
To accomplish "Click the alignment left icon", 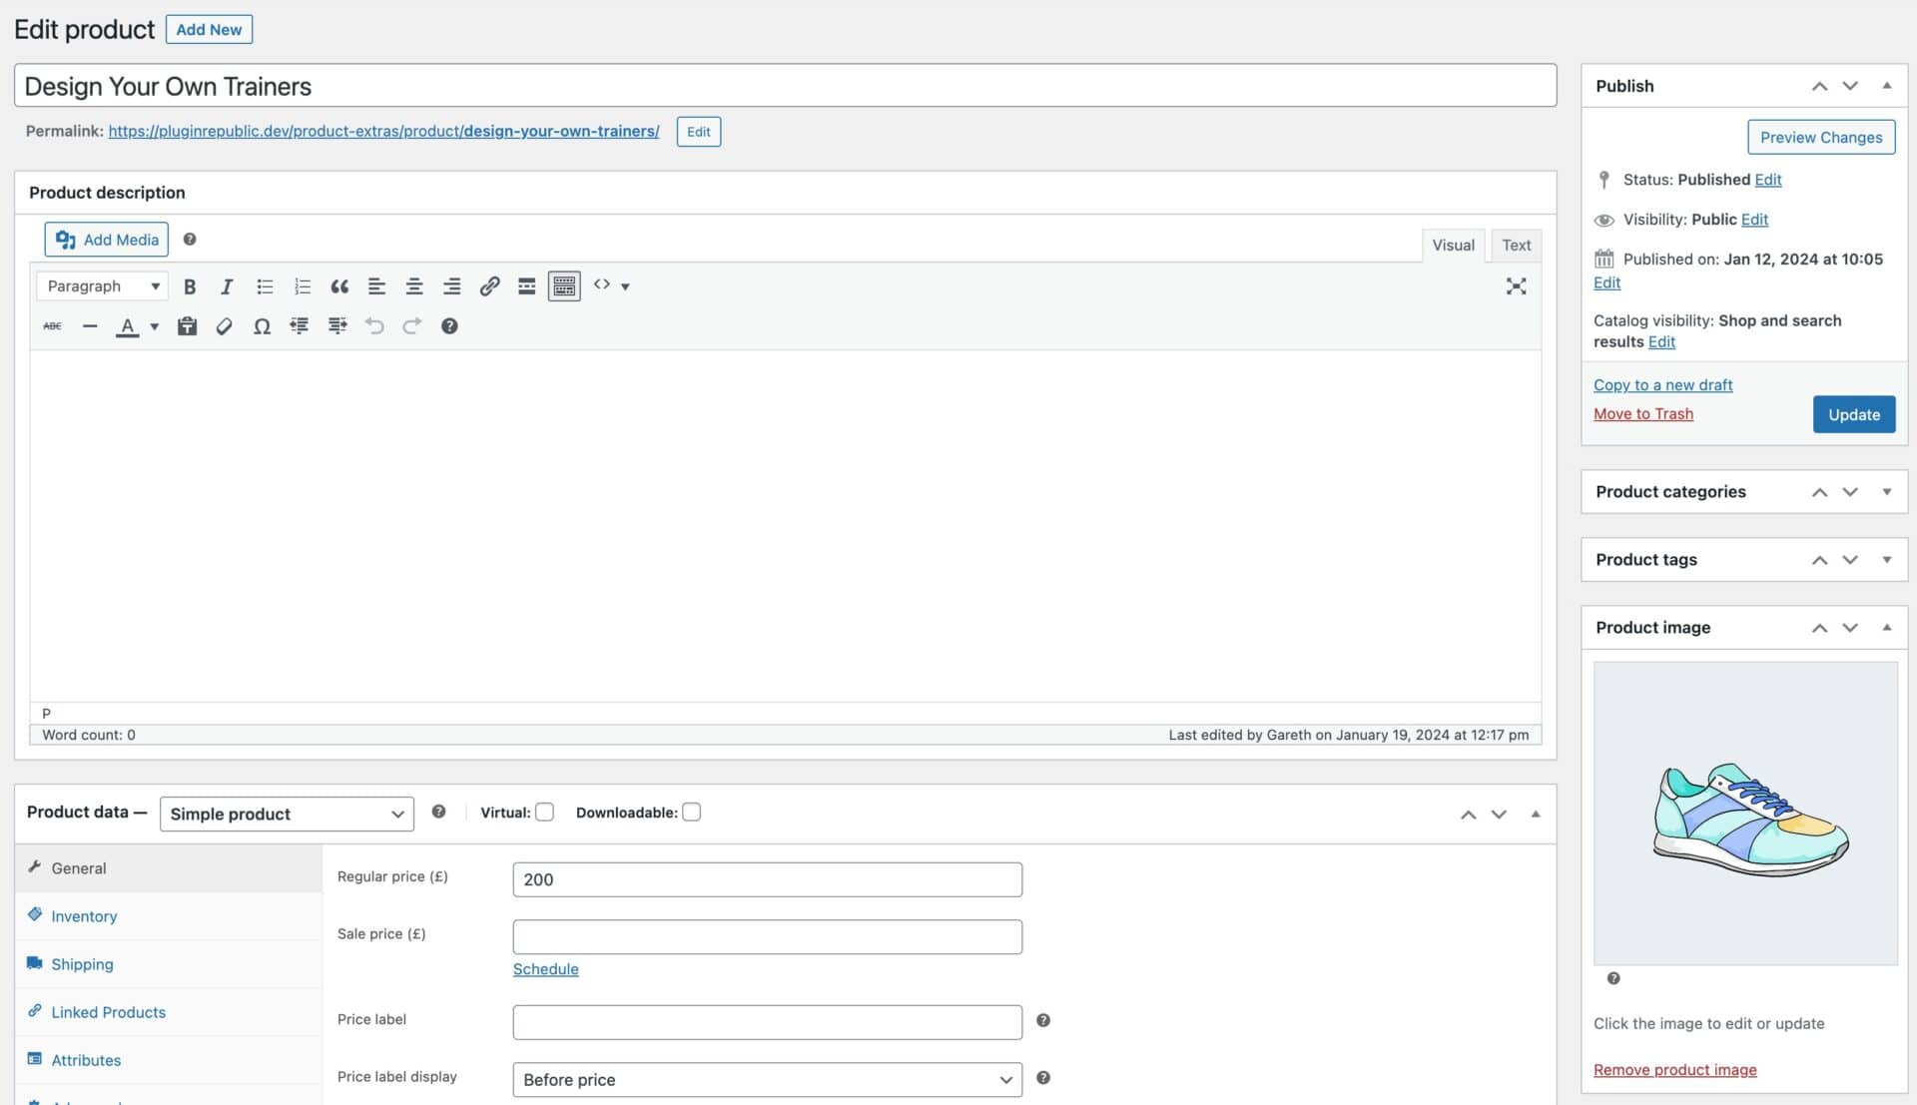I will pyautogui.click(x=375, y=285).
